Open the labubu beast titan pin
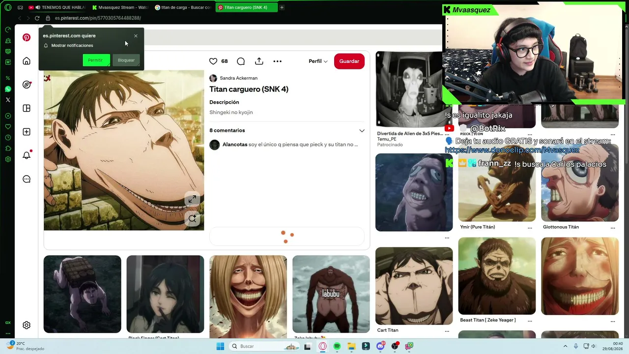Image resolution: width=629 pixels, height=354 pixels. (331, 294)
